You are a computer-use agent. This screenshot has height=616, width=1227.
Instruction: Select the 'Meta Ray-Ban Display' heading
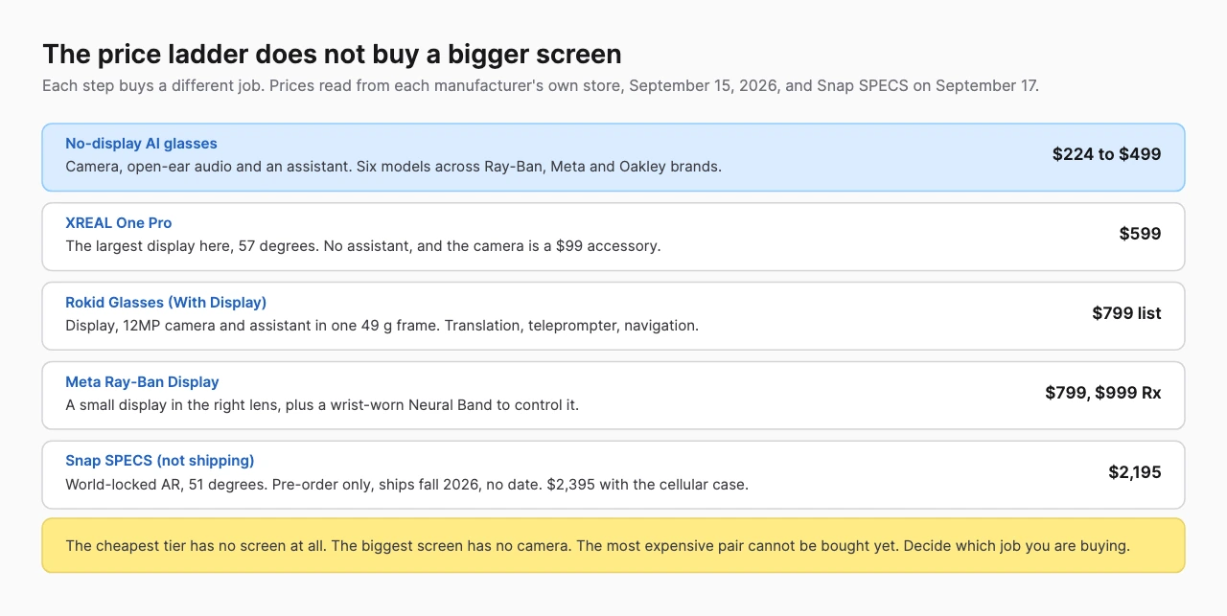(142, 382)
